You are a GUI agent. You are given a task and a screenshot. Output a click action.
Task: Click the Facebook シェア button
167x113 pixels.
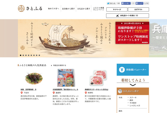(x=140, y=3)
